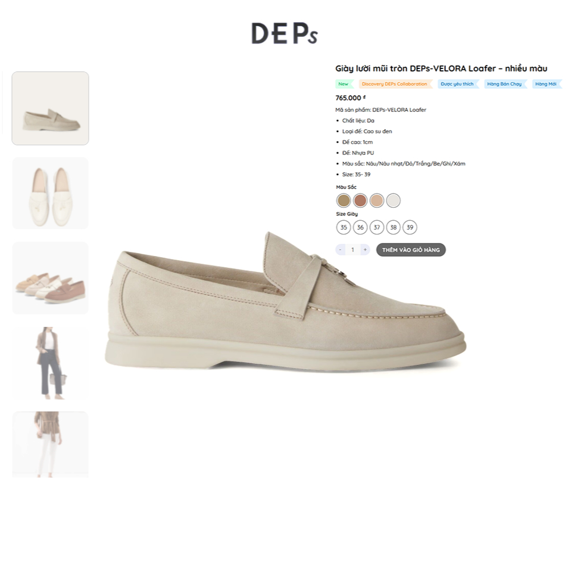Show the white tassel loafers top-view thumbnail
Screen dimensions: 571x571
click(x=50, y=194)
